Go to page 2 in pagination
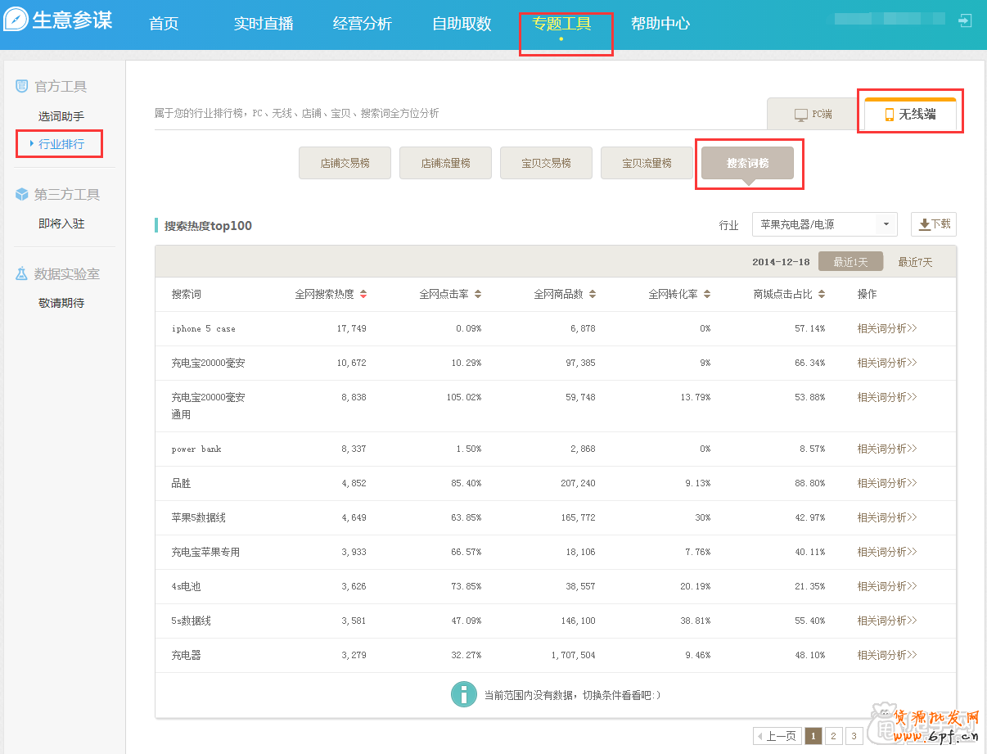 coord(833,736)
